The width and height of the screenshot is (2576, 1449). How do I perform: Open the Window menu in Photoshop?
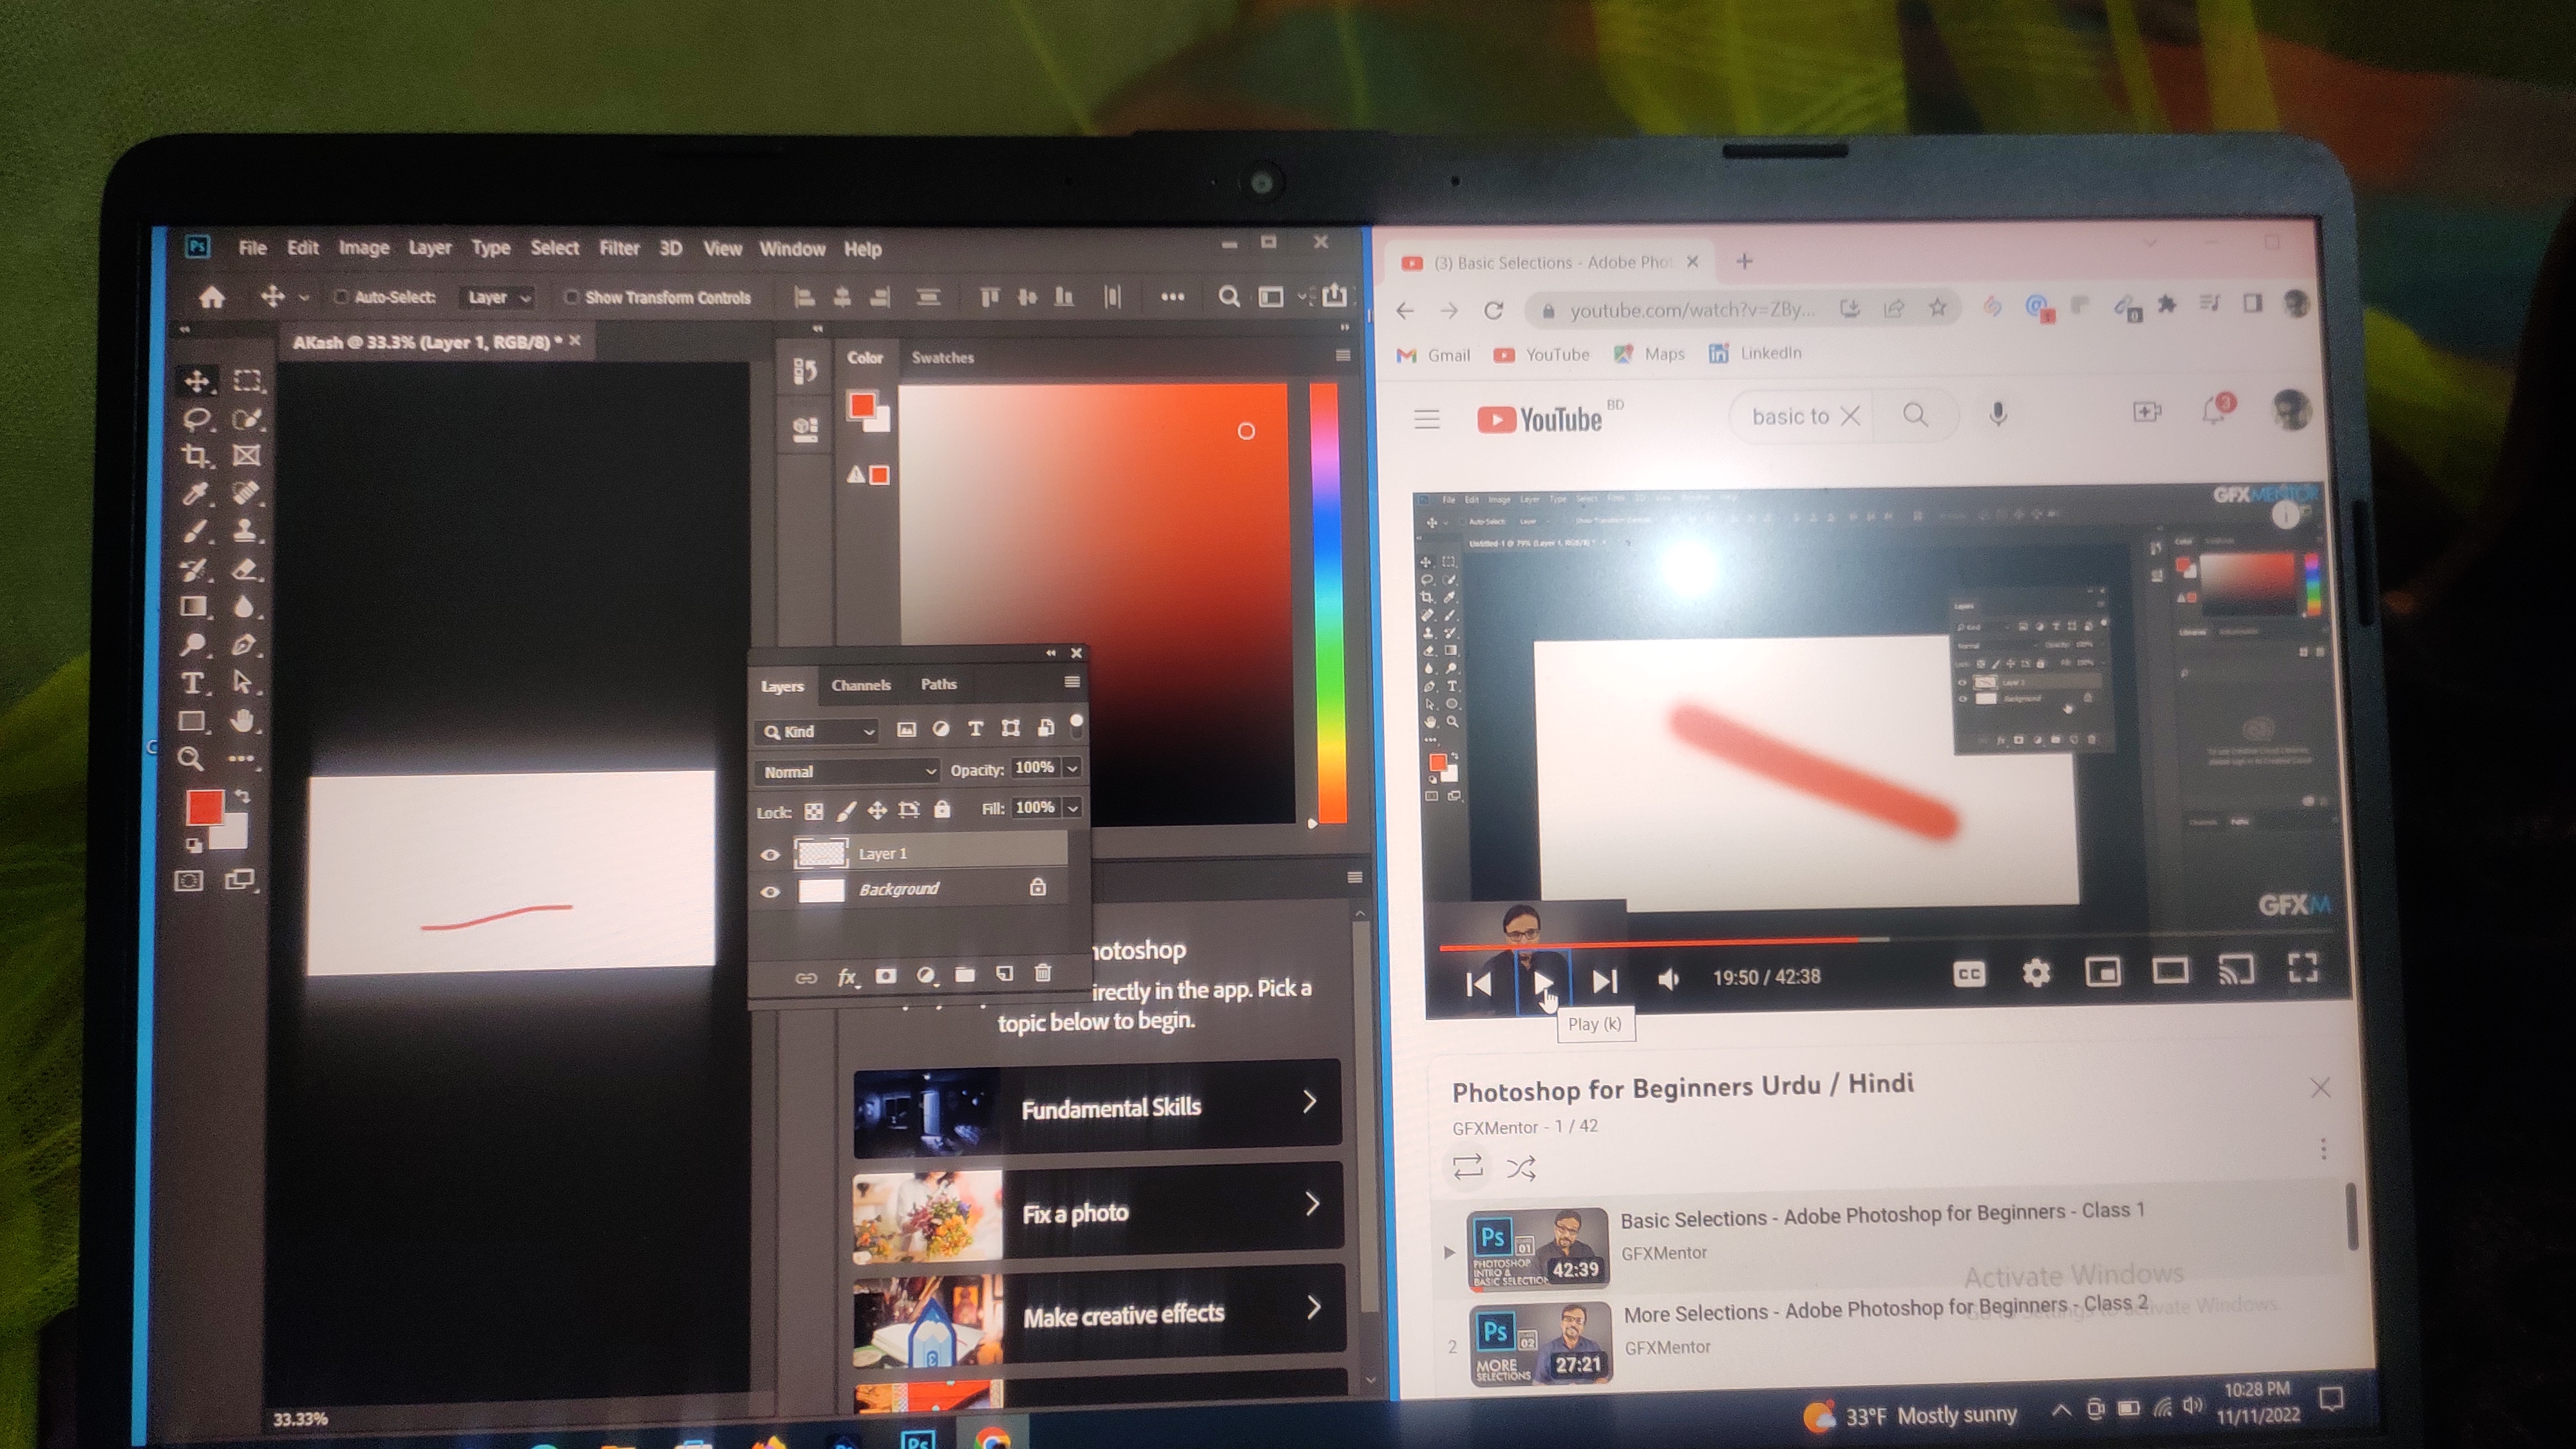pos(792,249)
